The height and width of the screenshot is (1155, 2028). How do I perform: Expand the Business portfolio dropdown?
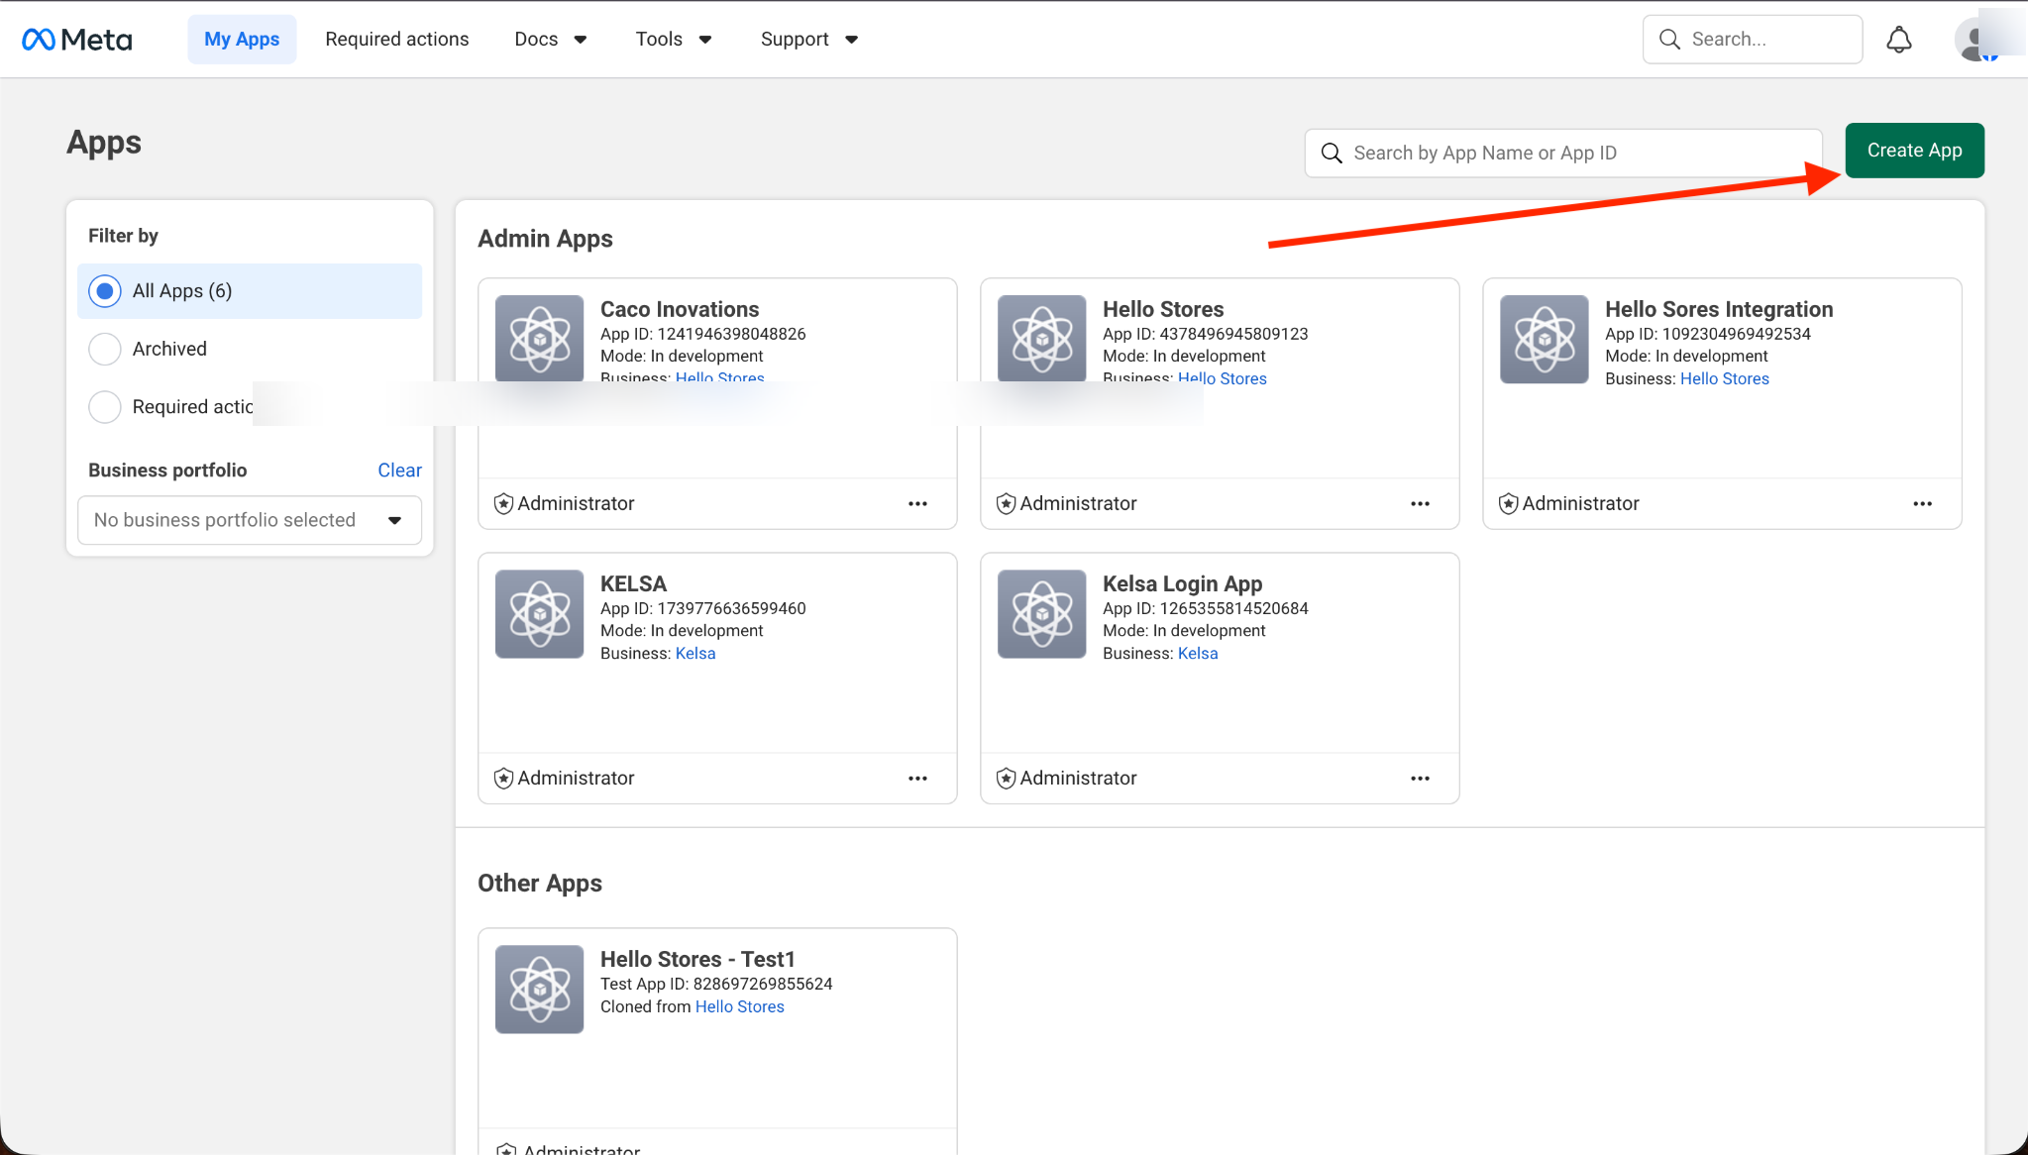click(x=250, y=520)
